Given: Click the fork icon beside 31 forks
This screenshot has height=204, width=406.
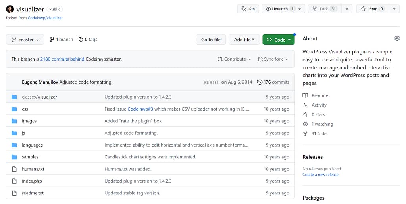Looking at the screenshot, I should pyautogui.click(x=305, y=133).
